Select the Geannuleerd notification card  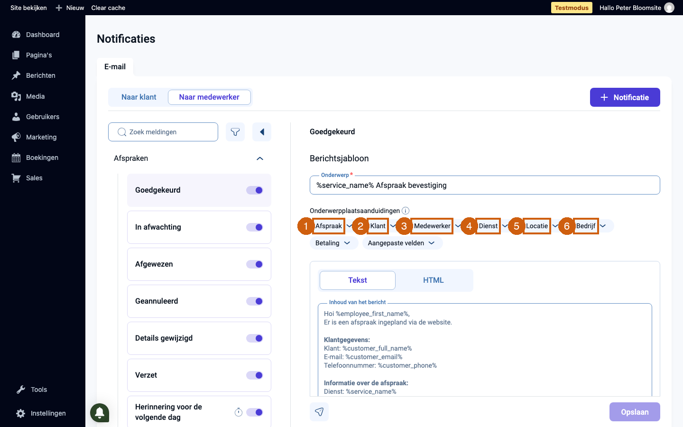click(x=199, y=301)
